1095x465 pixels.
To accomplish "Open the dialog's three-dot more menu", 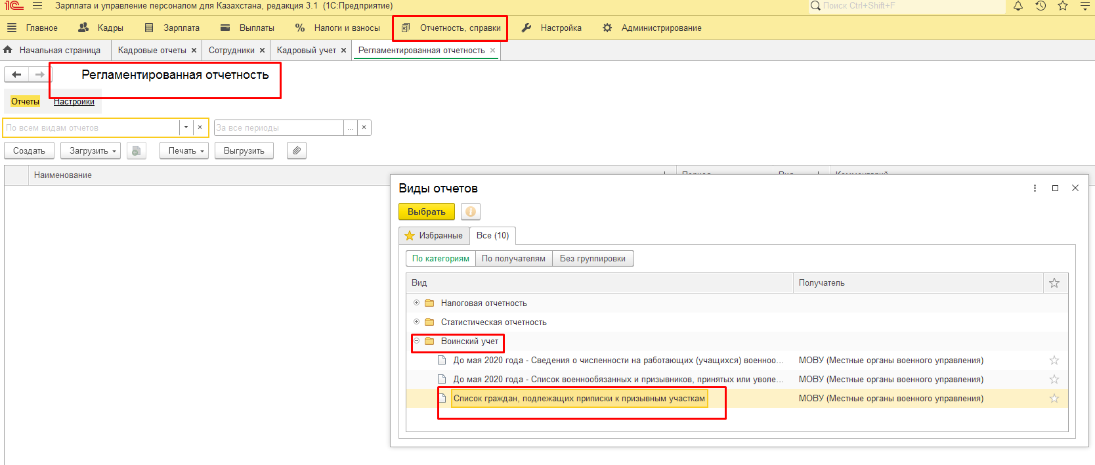I will 1035,188.
